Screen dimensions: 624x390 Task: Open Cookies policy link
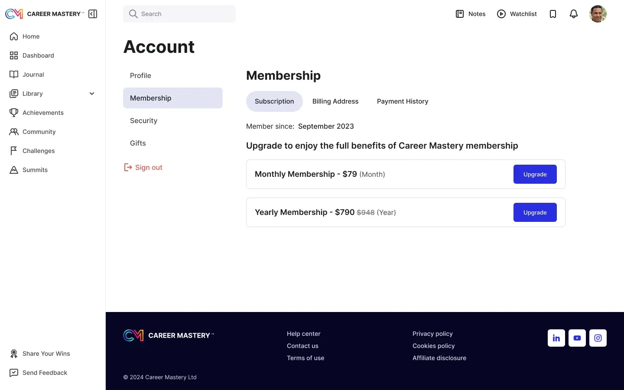pos(434,346)
